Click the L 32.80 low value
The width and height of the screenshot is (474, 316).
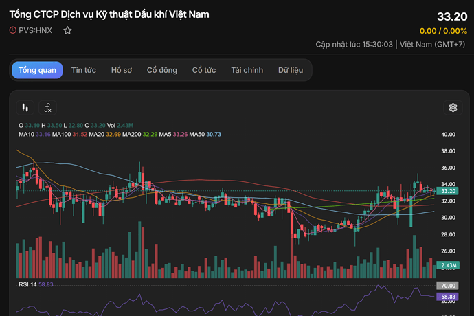[x=73, y=126]
